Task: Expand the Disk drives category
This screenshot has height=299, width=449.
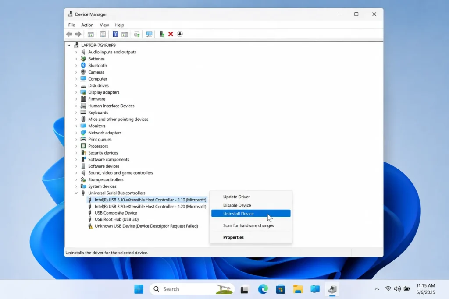Action: [76, 85]
